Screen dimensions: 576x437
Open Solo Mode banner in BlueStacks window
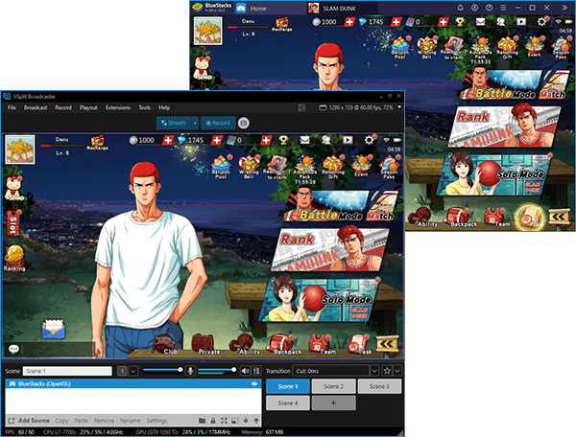pos(496,174)
